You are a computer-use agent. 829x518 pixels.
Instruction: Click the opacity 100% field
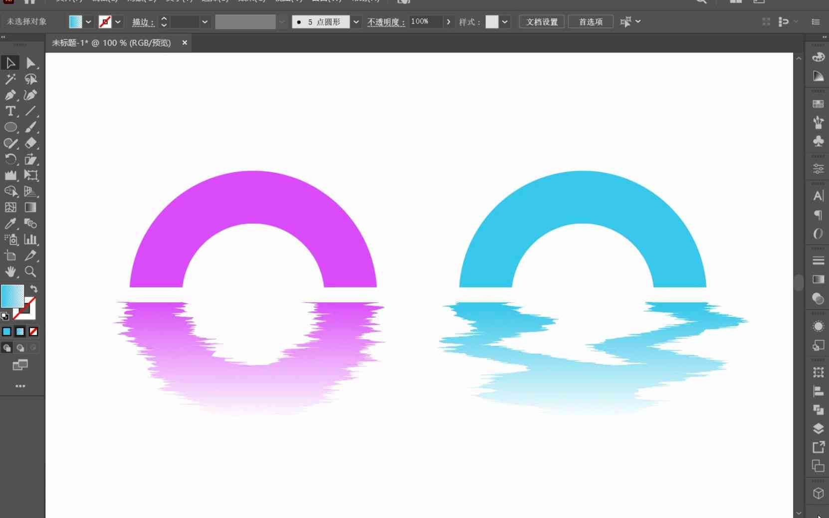tap(425, 22)
